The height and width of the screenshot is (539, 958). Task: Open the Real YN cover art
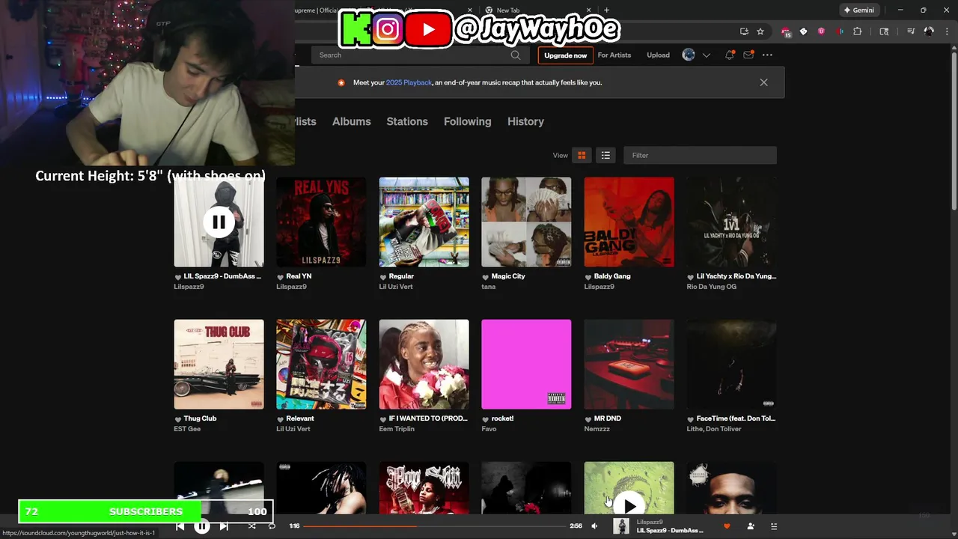pos(321,222)
